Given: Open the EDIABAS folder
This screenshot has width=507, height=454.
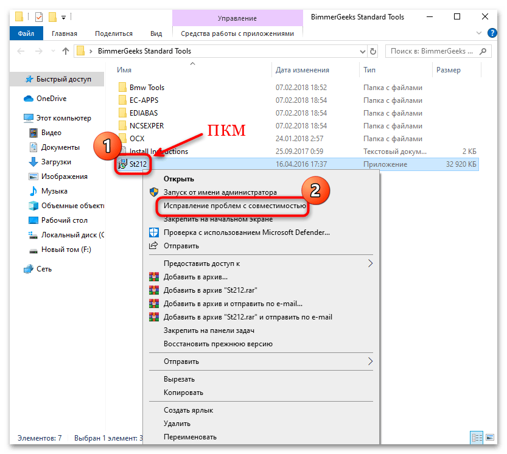Looking at the screenshot, I should 146,113.
